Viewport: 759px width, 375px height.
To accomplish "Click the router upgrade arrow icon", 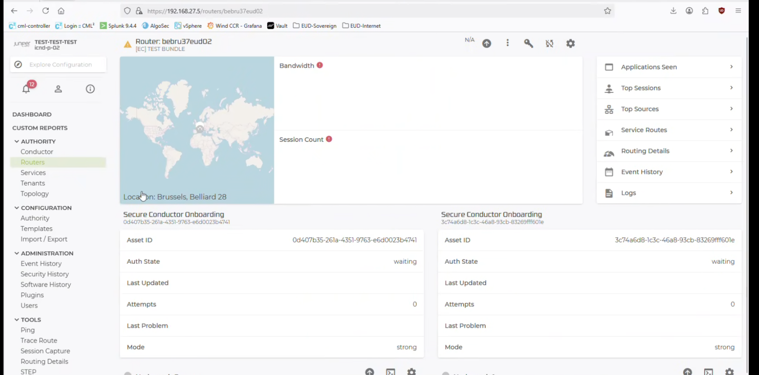I will tap(486, 43).
